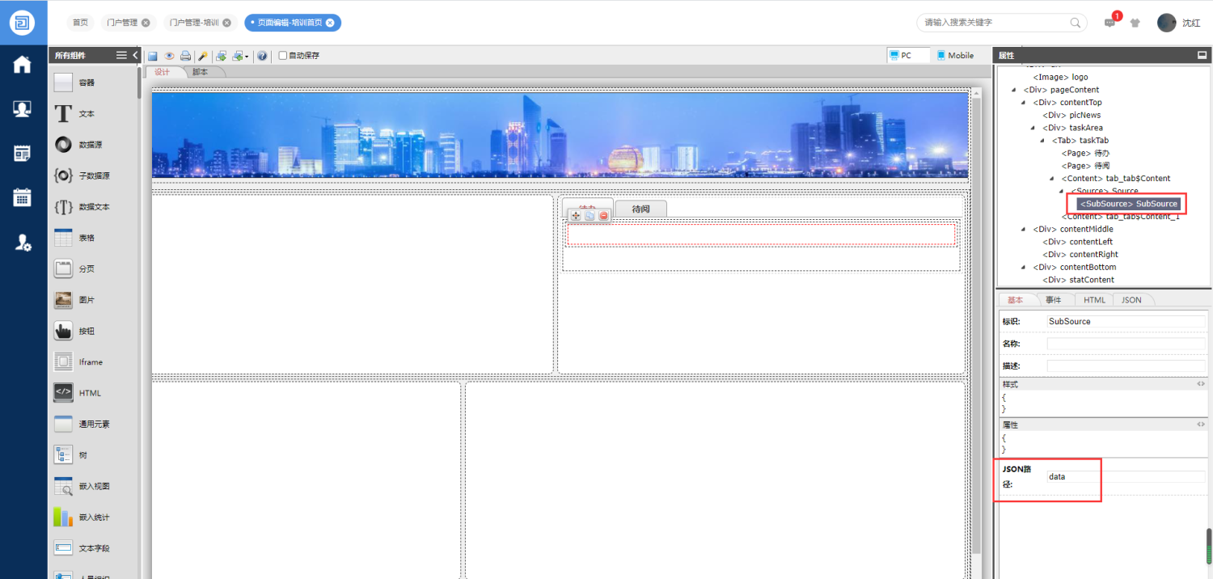Select the 子数据源 component
This screenshot has width=1213, height=579.
click(92, 175)
